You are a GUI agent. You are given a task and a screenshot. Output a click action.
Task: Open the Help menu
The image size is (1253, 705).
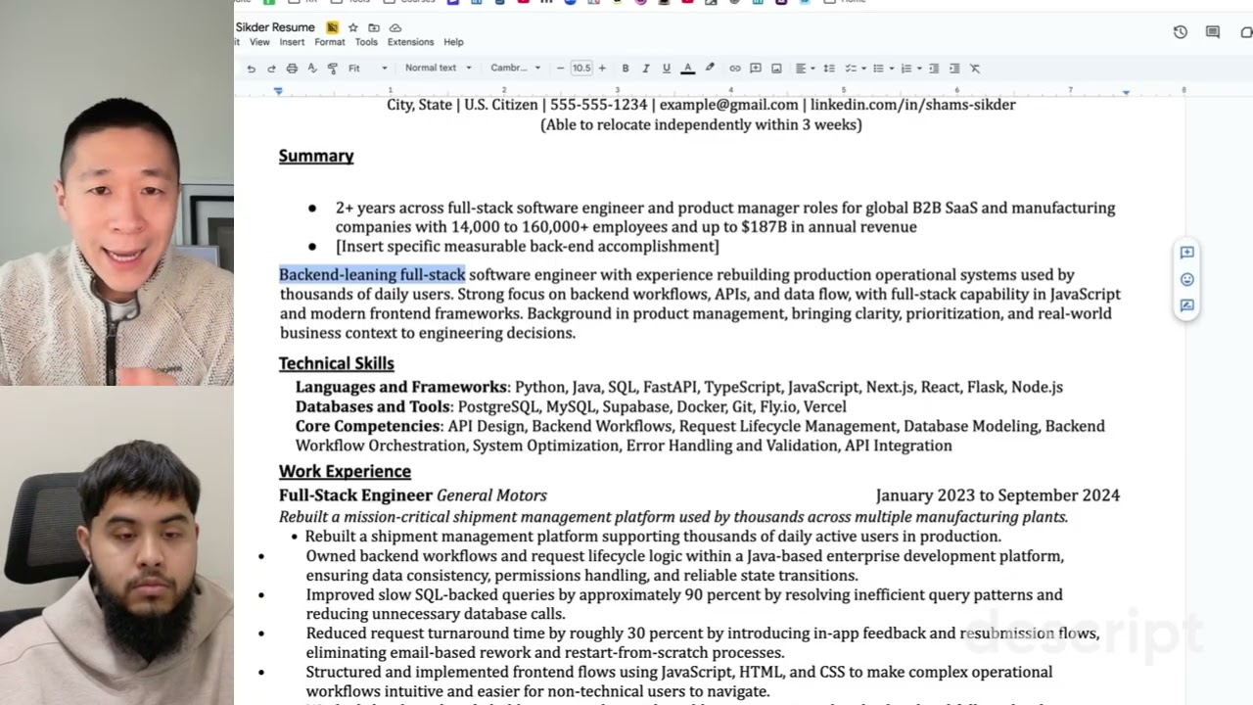[453, 42]
